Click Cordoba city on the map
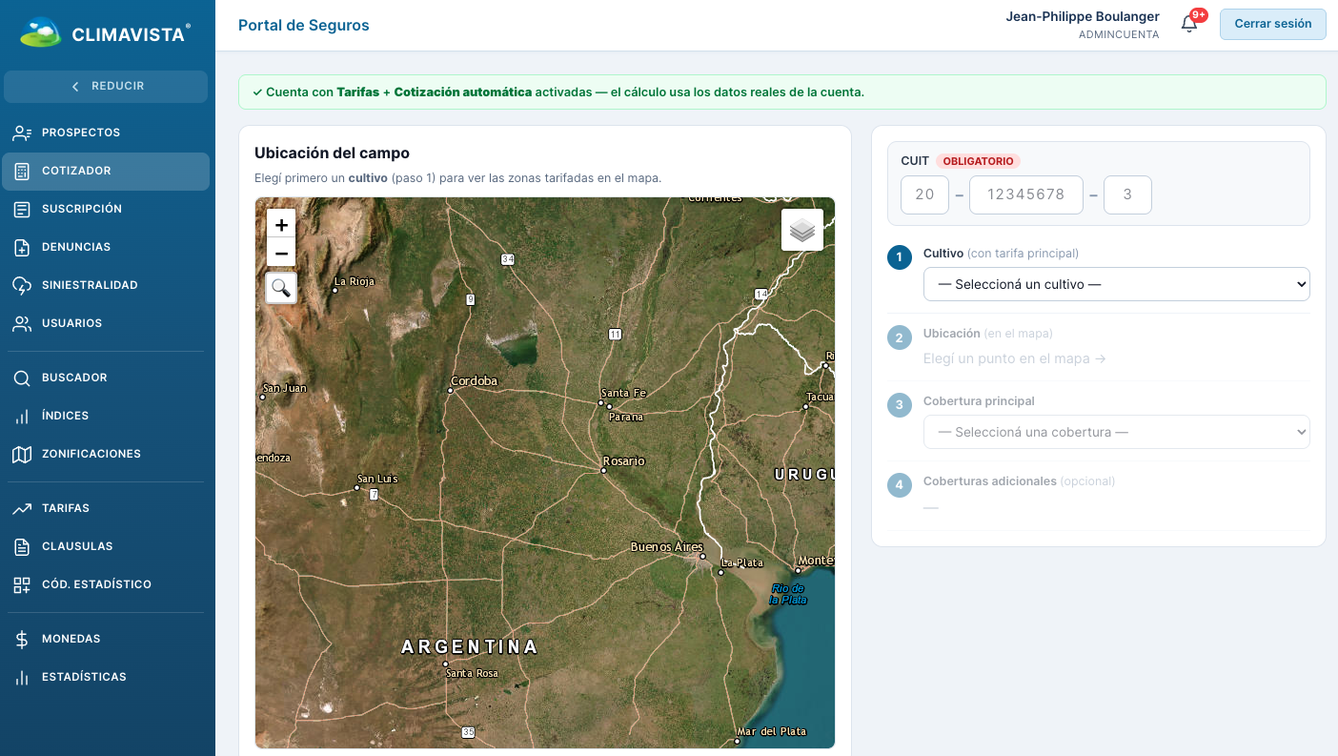Screen dimensions: 1338x756 tap(474, 381)
